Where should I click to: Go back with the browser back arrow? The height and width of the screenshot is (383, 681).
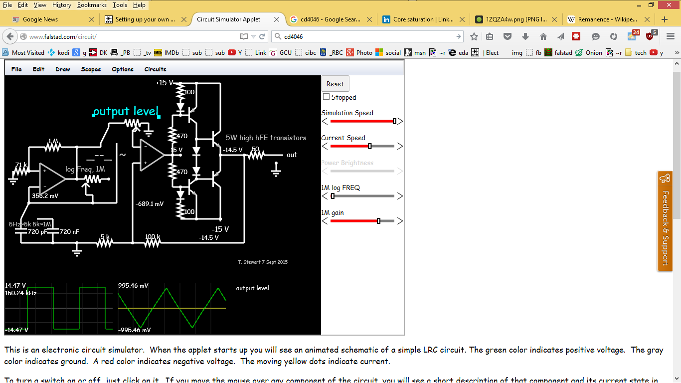point(9,37)
